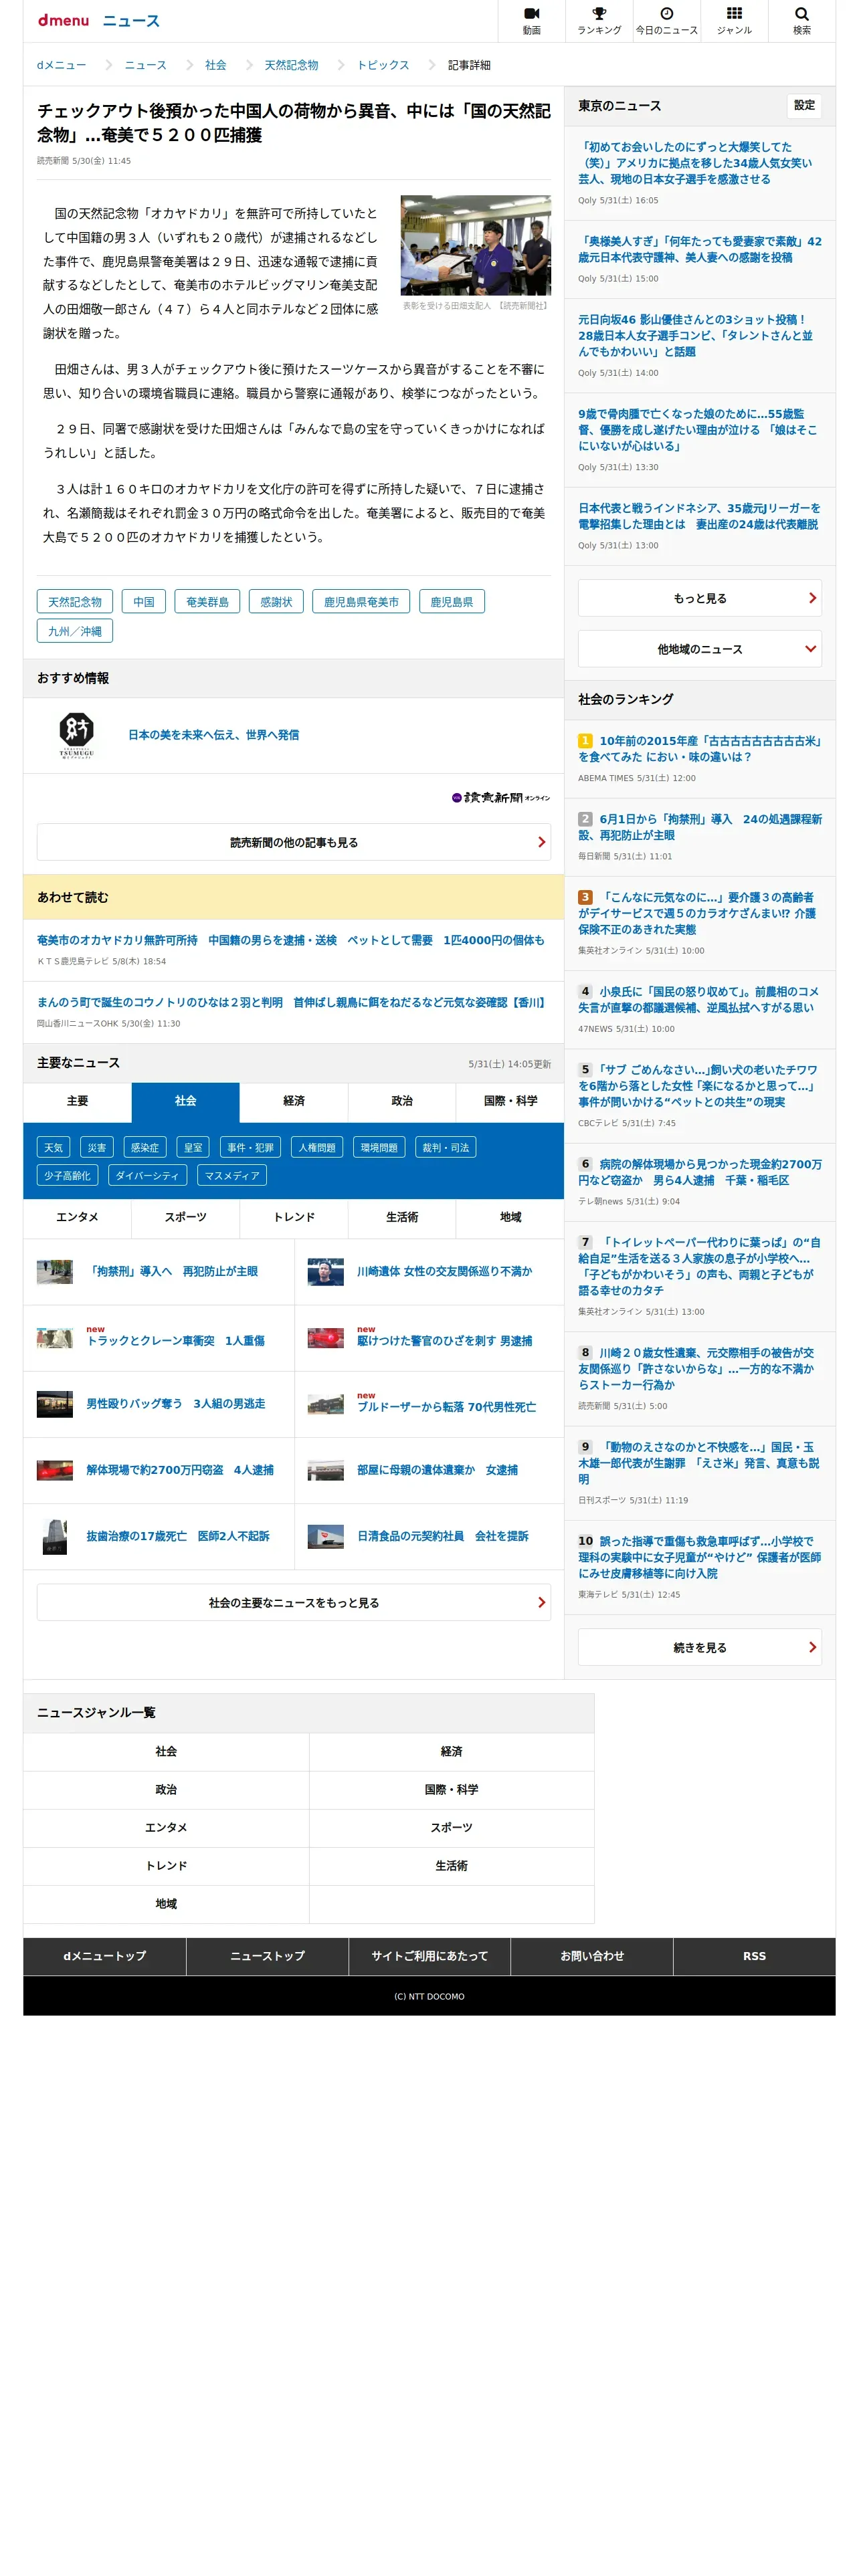Image resolution: width=859 pixels, height=2576 pixels.
Task: Click the 感謝状 article tag
Action: pos(276,602)
